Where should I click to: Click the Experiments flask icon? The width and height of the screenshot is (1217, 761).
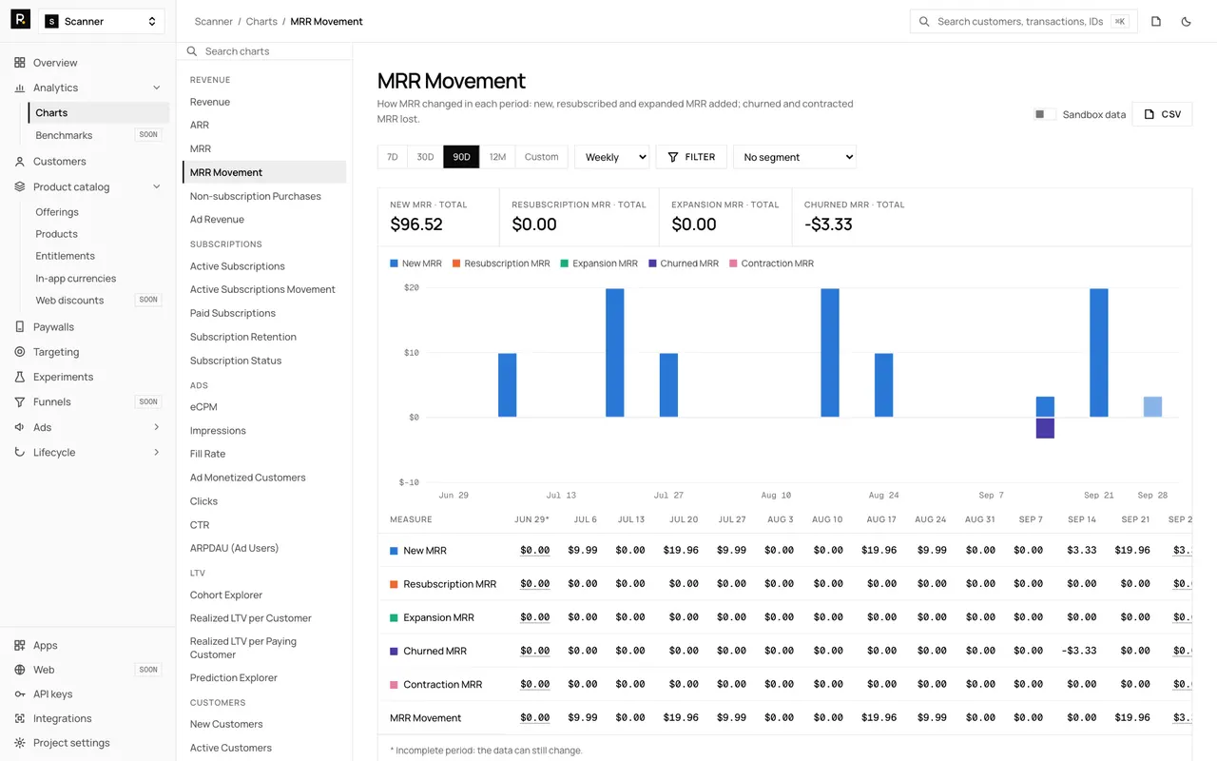(20, 377)
